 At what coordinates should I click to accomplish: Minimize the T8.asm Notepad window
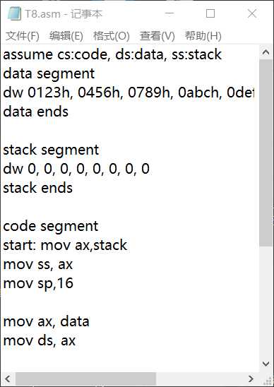coord(169,13)
